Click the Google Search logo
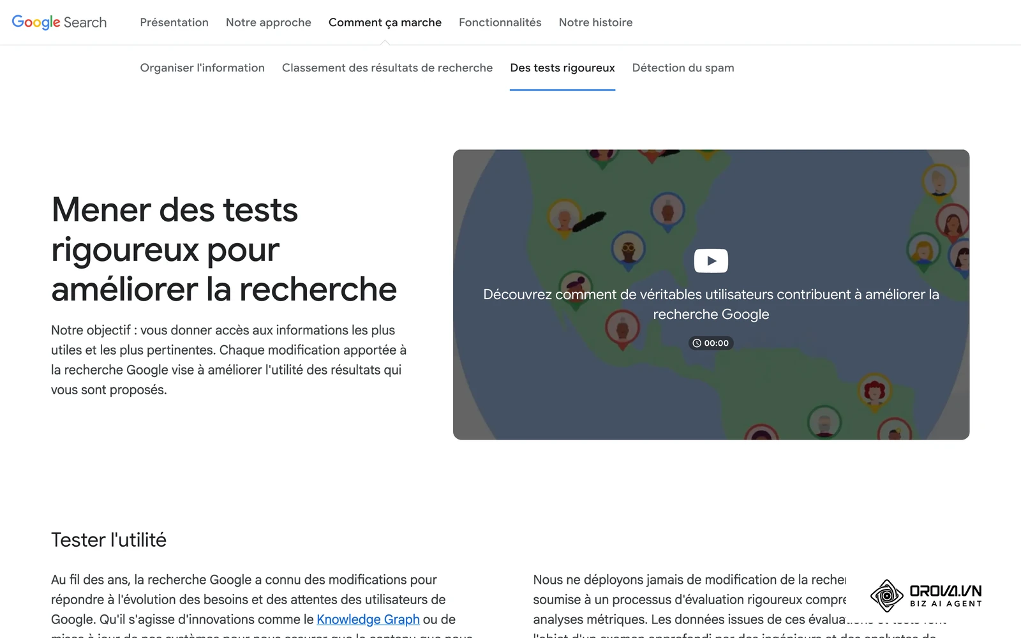1021x638 pixels. tap(59, 22)
